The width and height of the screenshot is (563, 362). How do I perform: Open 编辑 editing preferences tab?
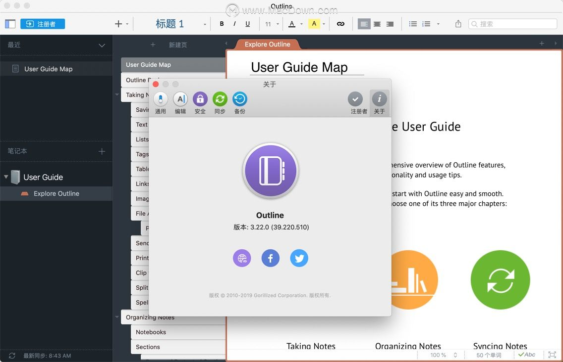(x=180, y=103)
